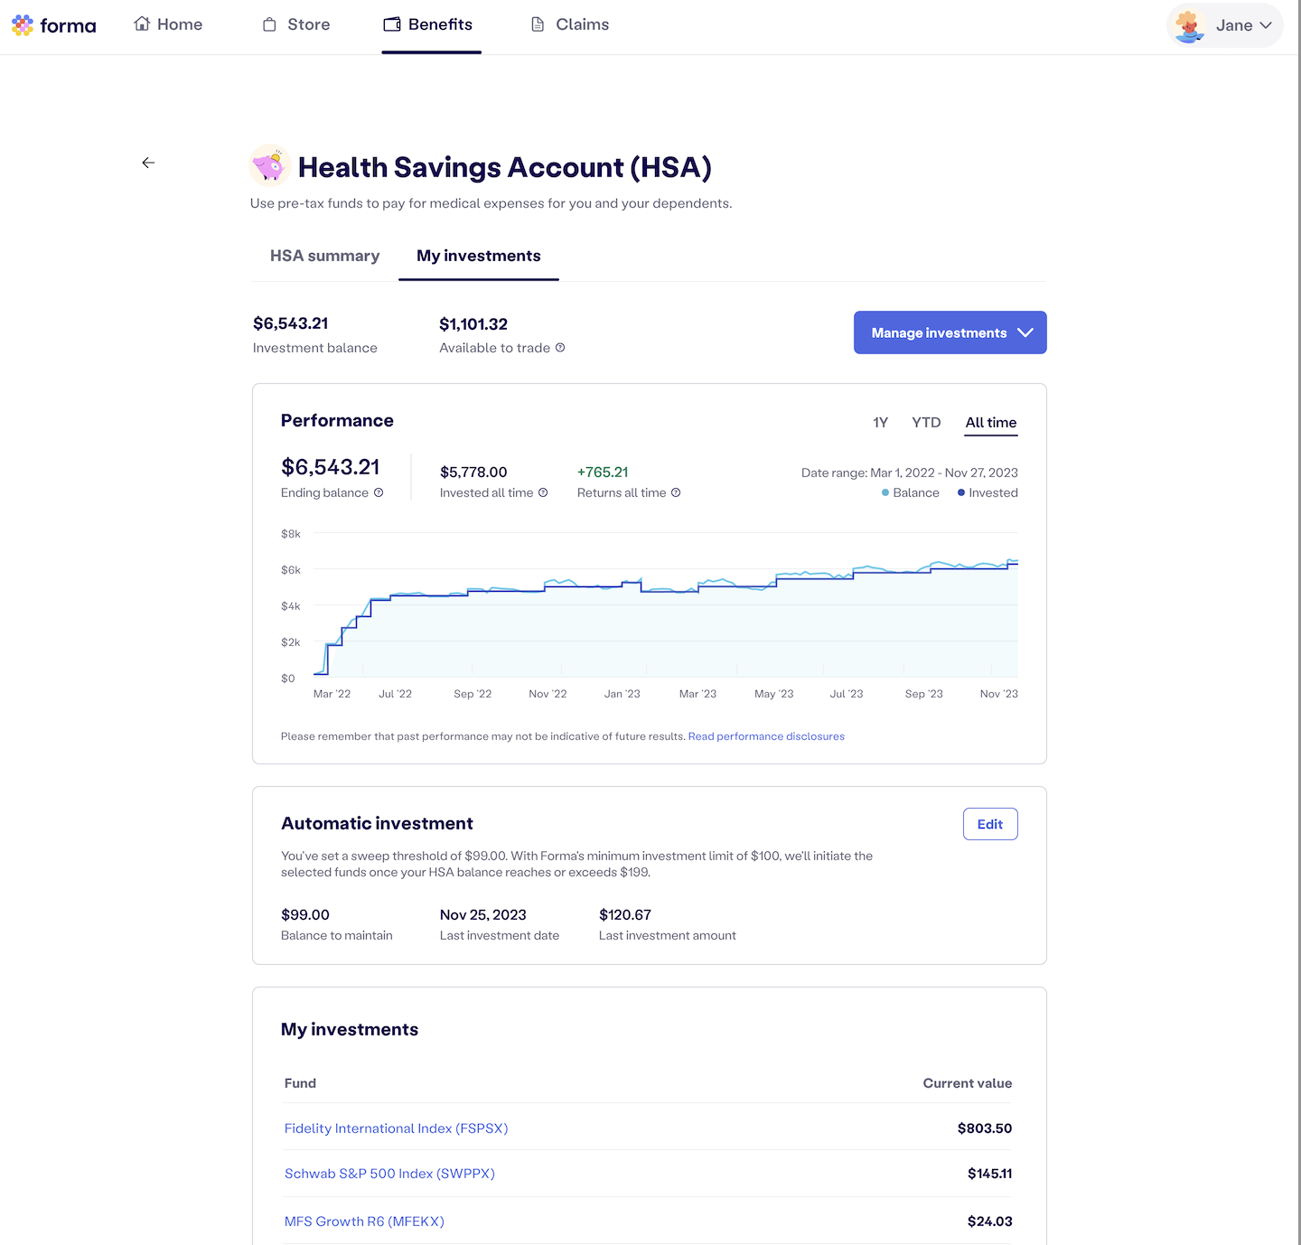Viewport: 1301px width, 1245px height.
Task: Select the My investments tab
Action: coord(479,256)
